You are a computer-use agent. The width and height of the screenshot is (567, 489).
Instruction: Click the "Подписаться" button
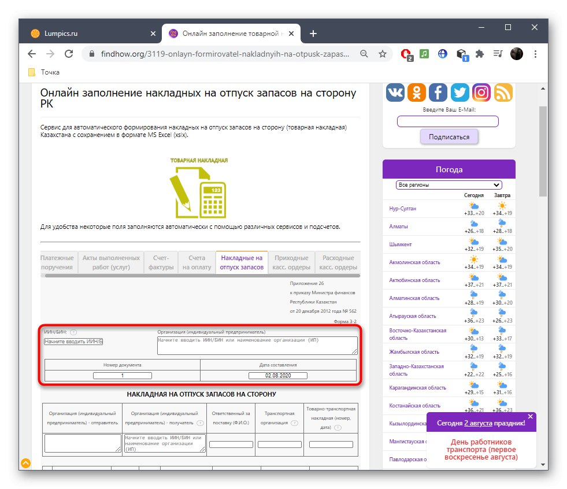point(449,136)
